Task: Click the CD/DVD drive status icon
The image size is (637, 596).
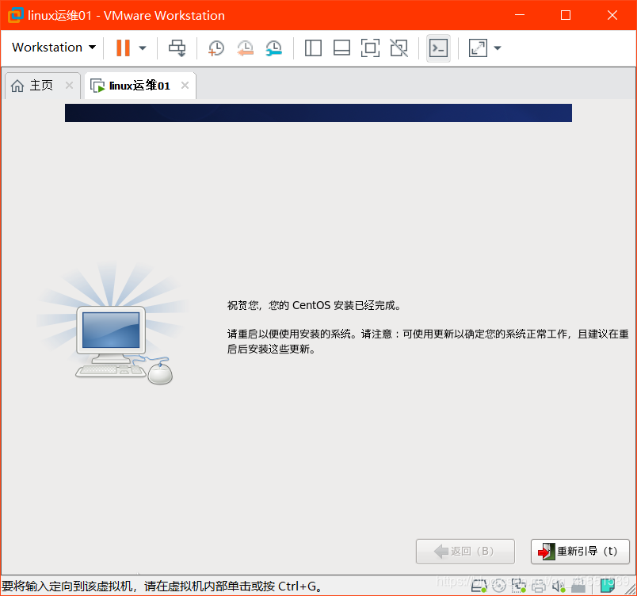Action: (499, 586)
